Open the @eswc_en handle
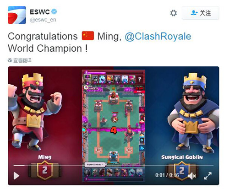The height and width of the screenshot is (189, 229). [x=43, y=20]
